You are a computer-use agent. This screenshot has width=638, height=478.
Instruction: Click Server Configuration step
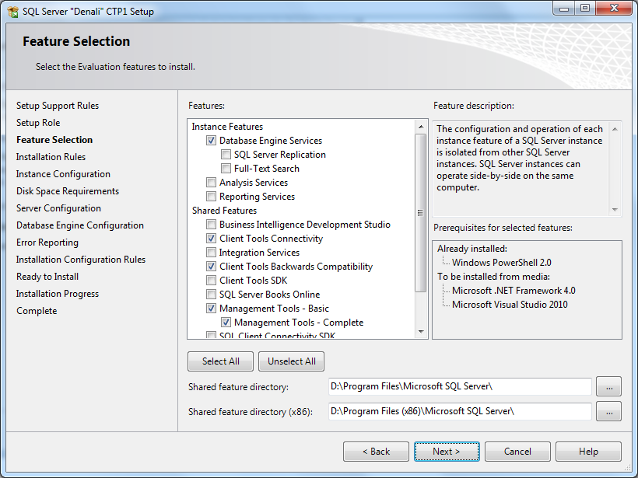58,208
